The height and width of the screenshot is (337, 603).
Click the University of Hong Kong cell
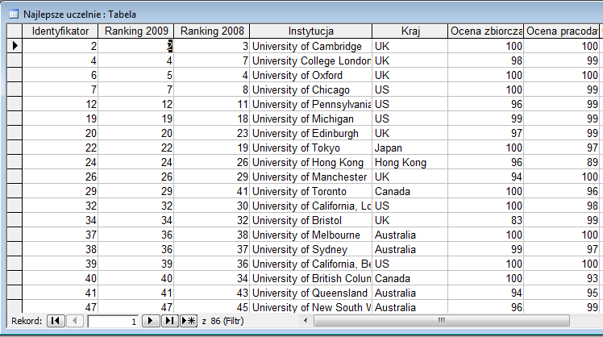coord(310,162)
